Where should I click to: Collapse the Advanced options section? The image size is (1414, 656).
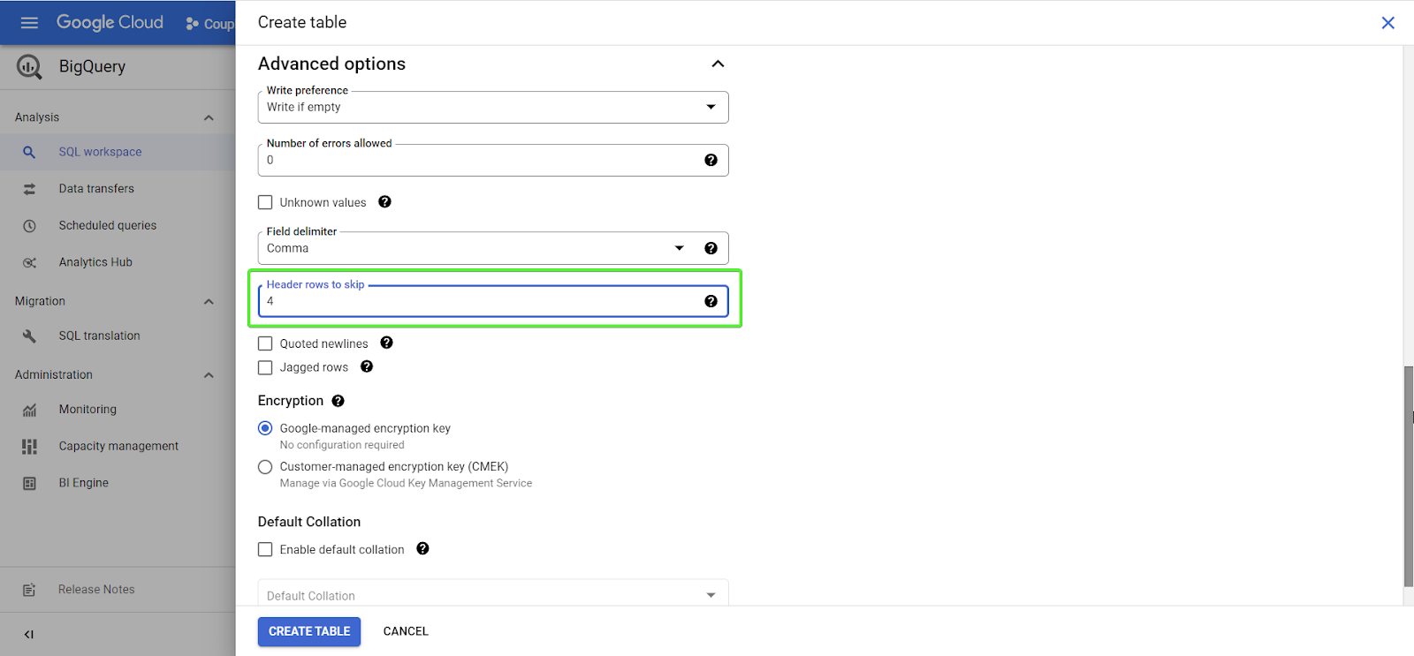pyautogui.click(x=718, y=64)
